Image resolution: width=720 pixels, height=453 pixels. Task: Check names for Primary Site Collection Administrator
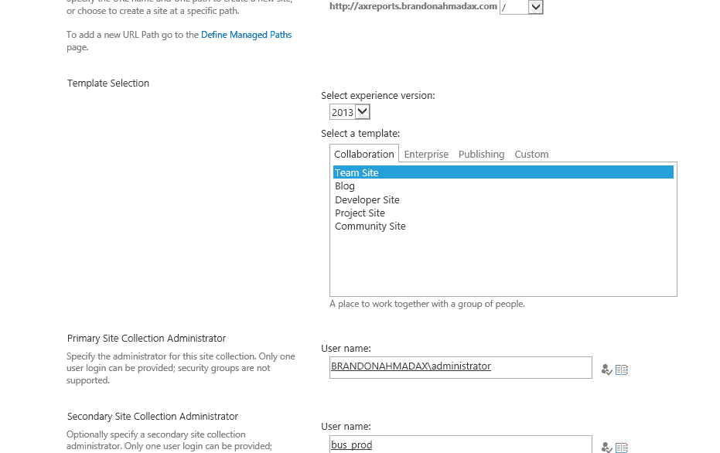pyautogui.click(x=606, y=370)
